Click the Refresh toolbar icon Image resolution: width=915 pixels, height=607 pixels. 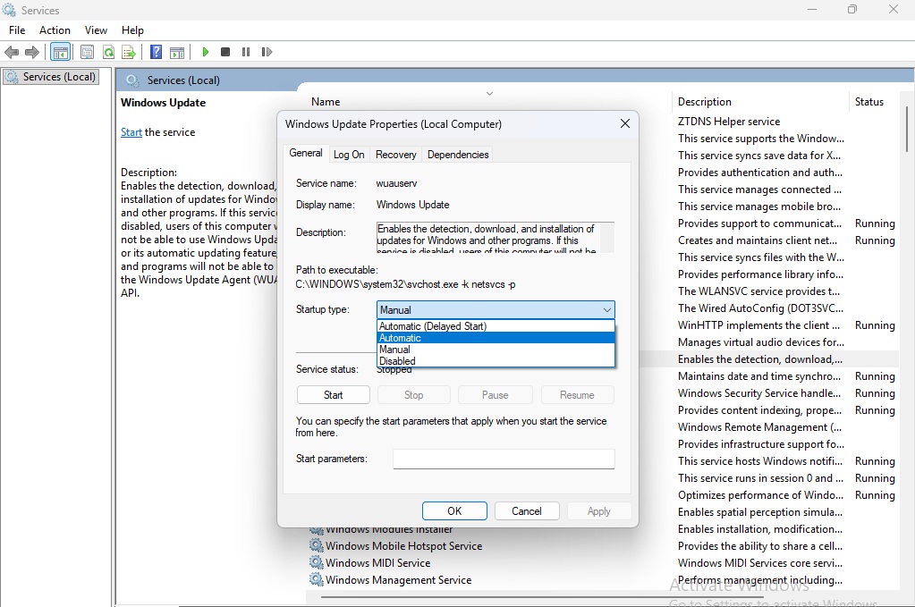click(x=108, y=53)
